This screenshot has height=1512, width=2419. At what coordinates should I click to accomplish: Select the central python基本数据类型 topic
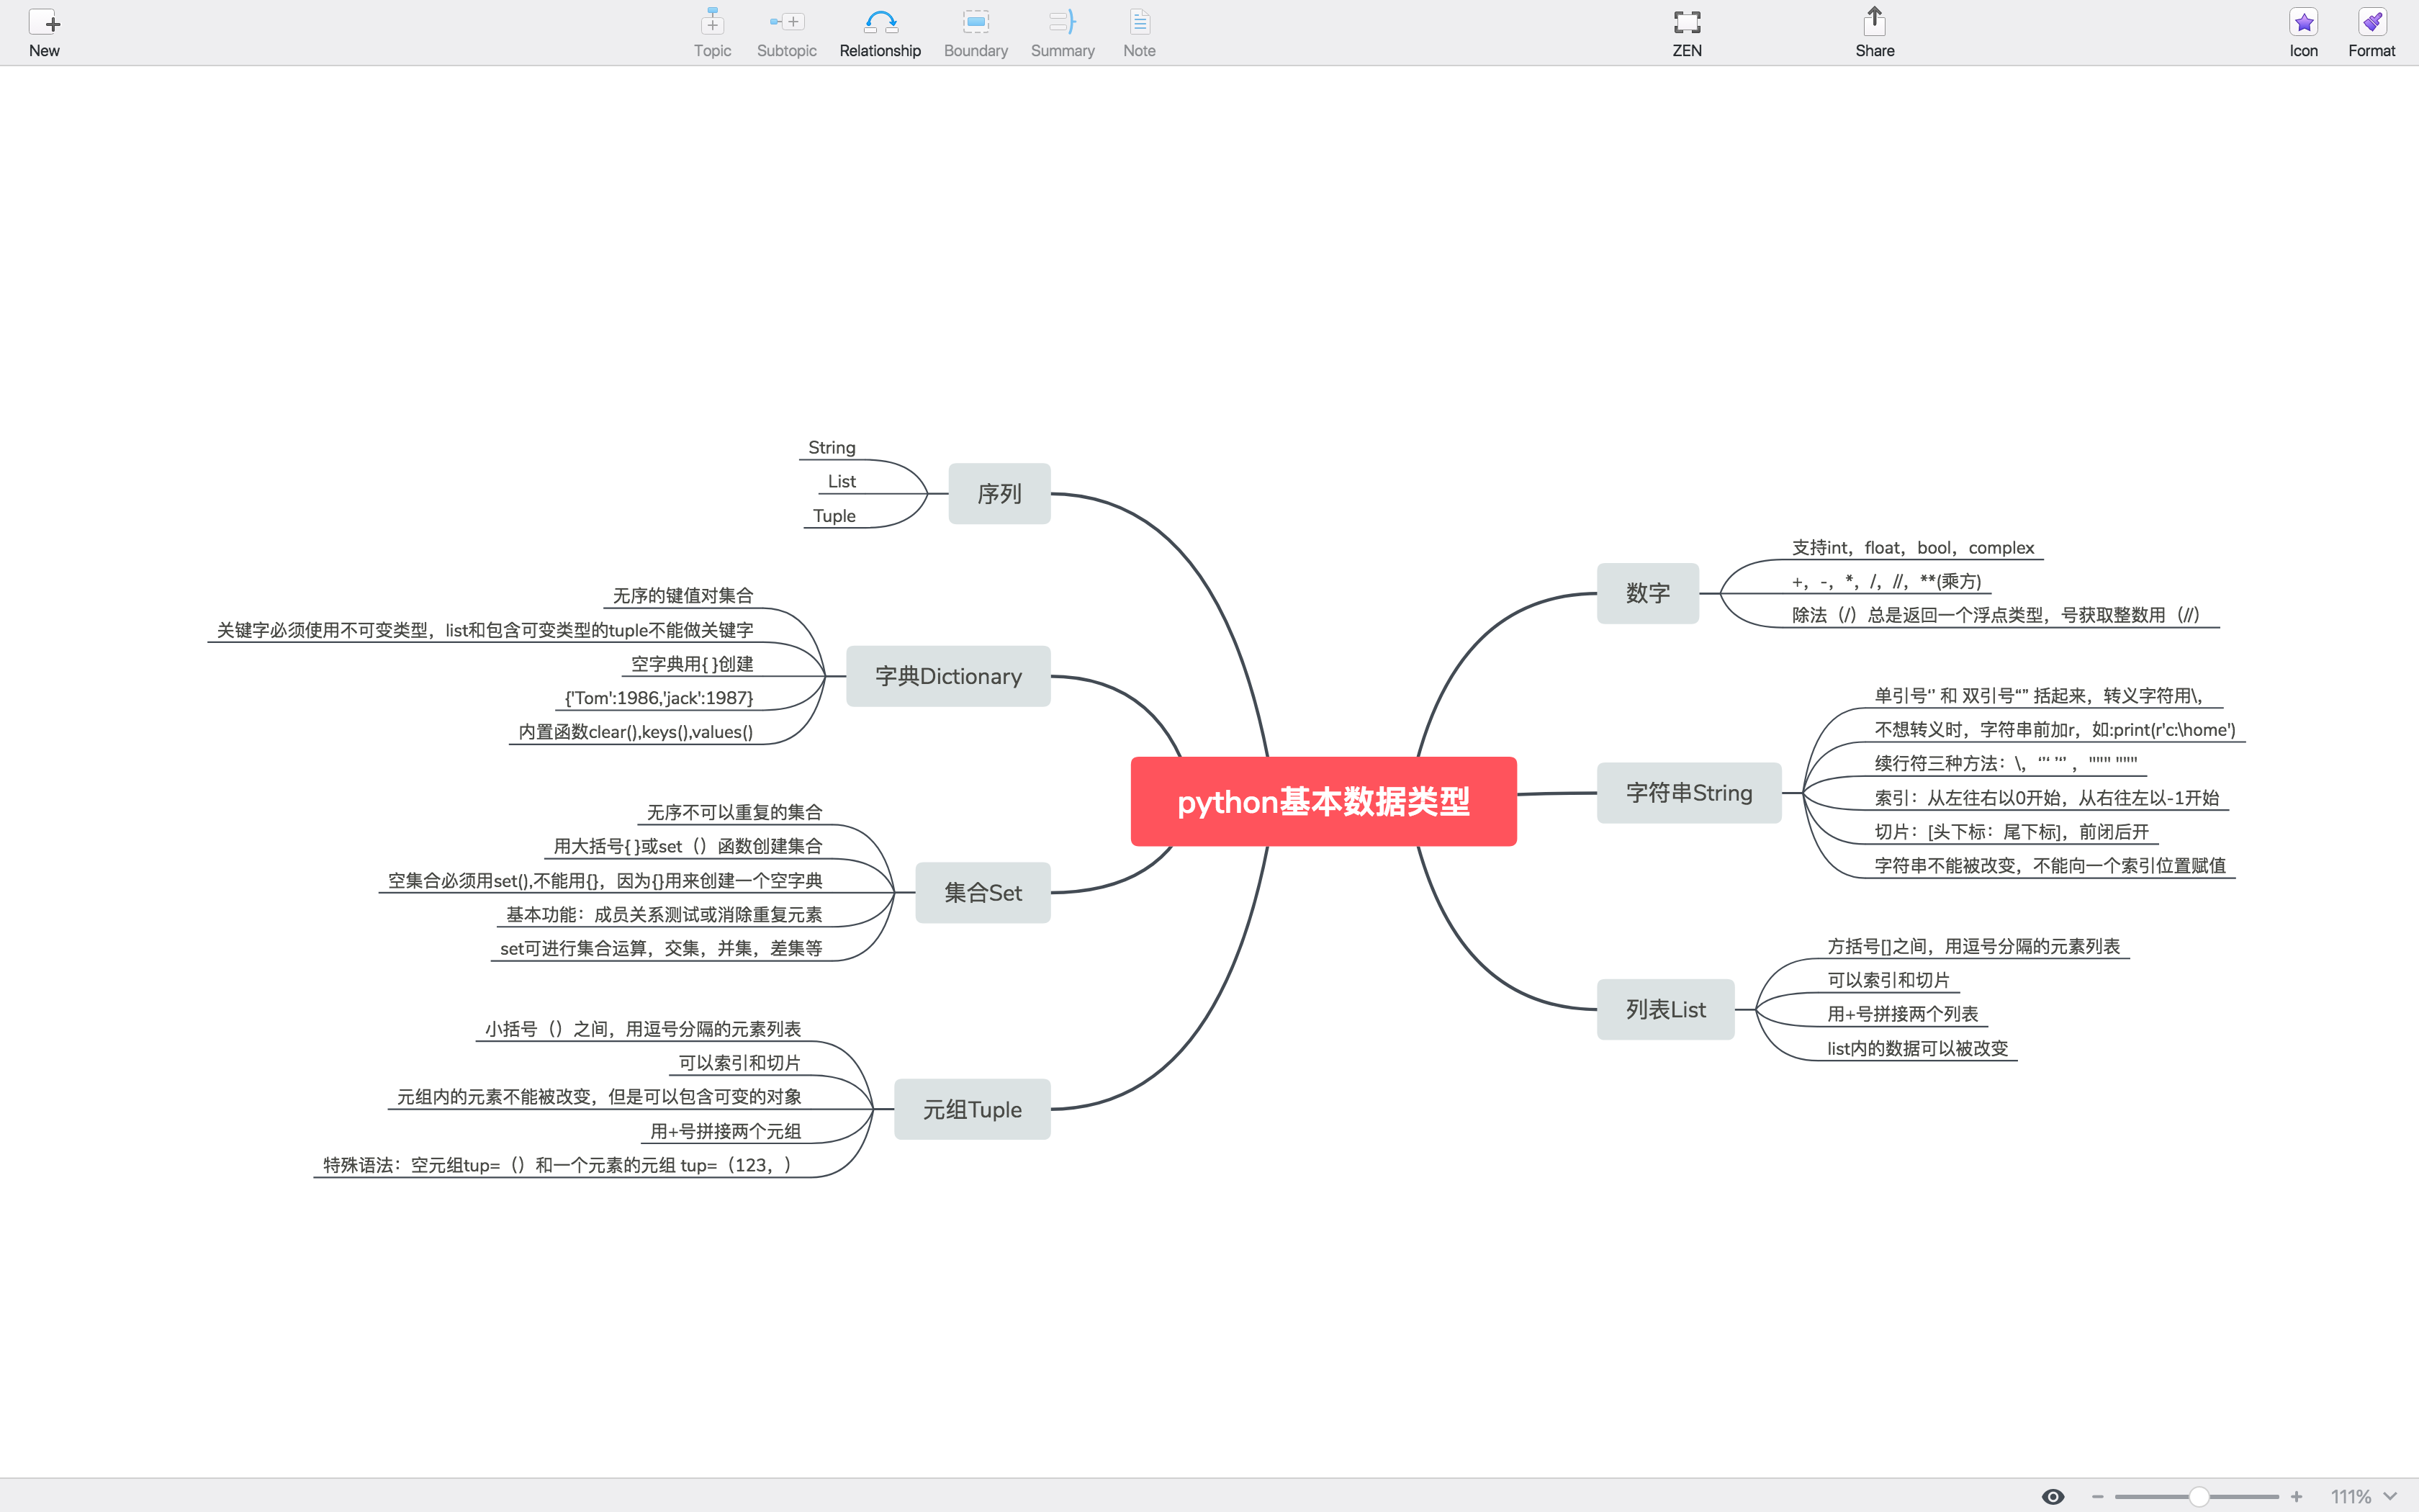(1323, 801)
